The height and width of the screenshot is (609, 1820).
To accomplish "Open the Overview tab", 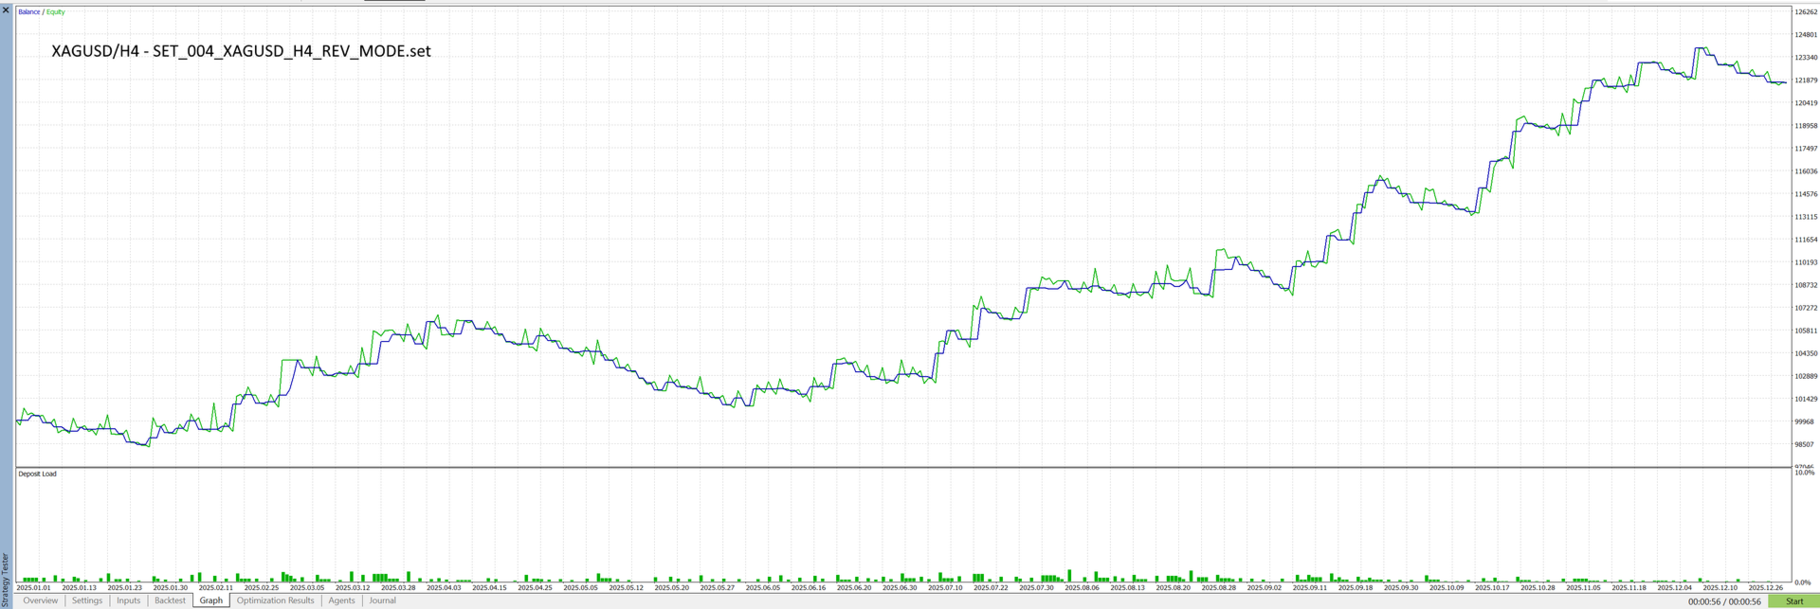I will pos(40,600).
